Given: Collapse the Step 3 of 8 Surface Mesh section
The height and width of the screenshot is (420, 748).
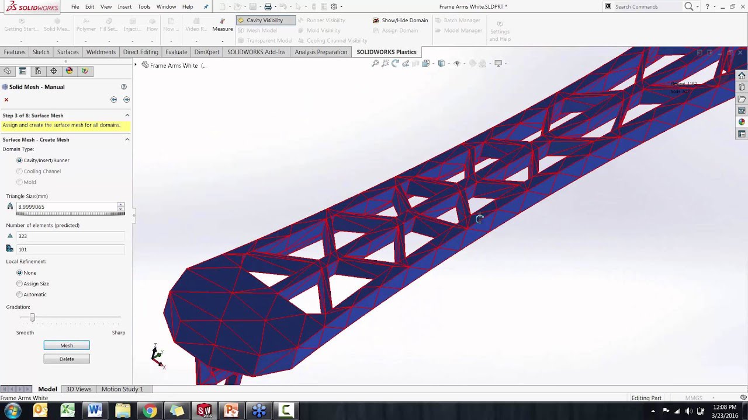Looking at the screenshot, I should tap(127, 116).
